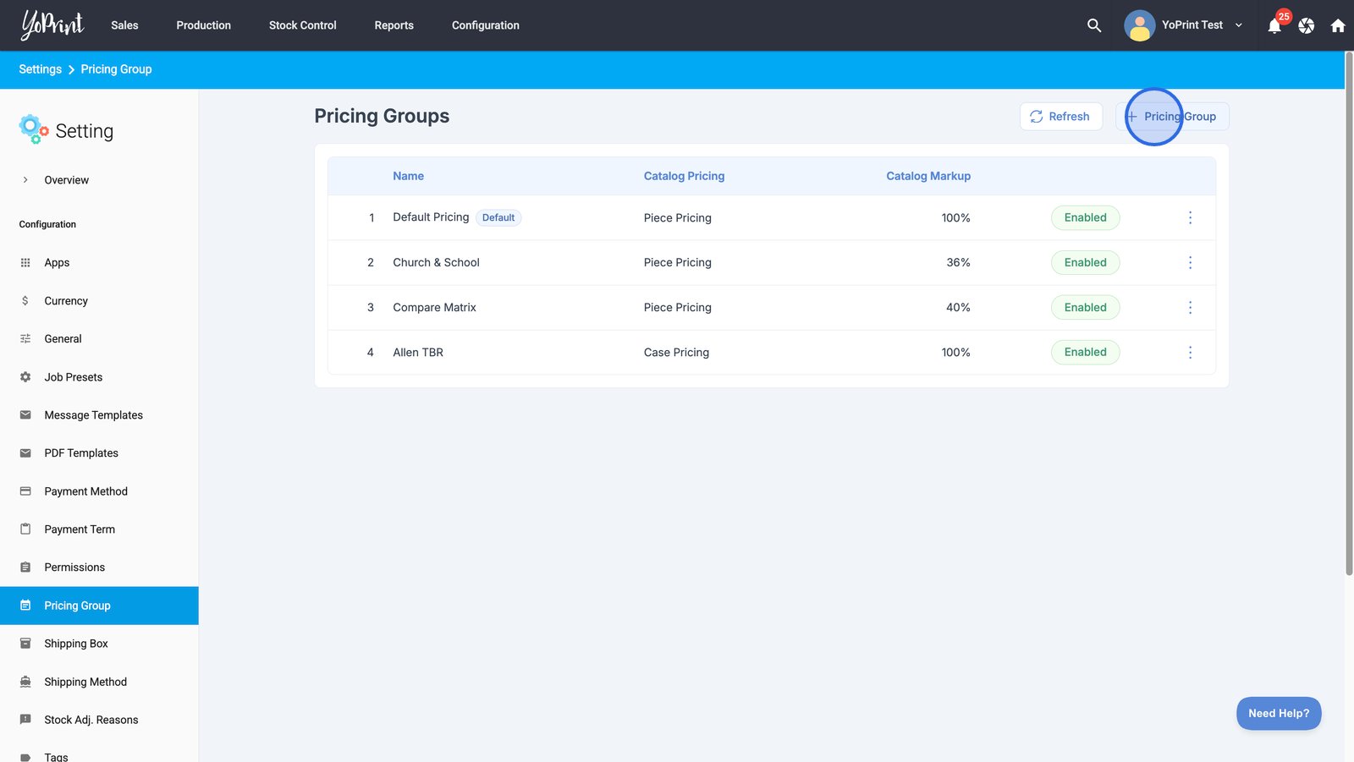Open the Production menu

click(203, 25)
